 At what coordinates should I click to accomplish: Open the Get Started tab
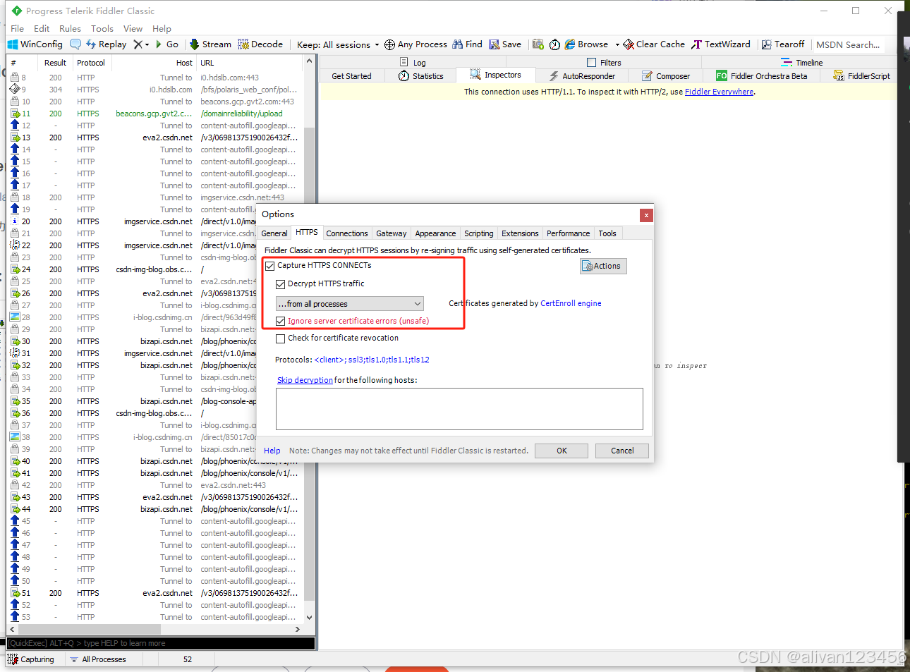tap(351, 76)
